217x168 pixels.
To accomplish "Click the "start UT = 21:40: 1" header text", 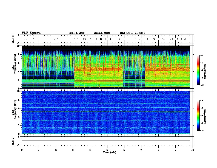I will 132,33.
